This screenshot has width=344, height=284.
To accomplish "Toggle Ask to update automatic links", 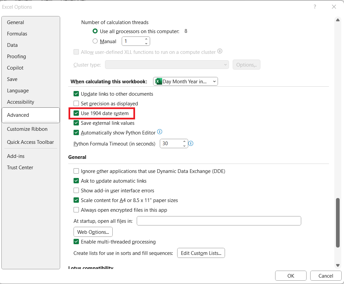I will point(76,181).
